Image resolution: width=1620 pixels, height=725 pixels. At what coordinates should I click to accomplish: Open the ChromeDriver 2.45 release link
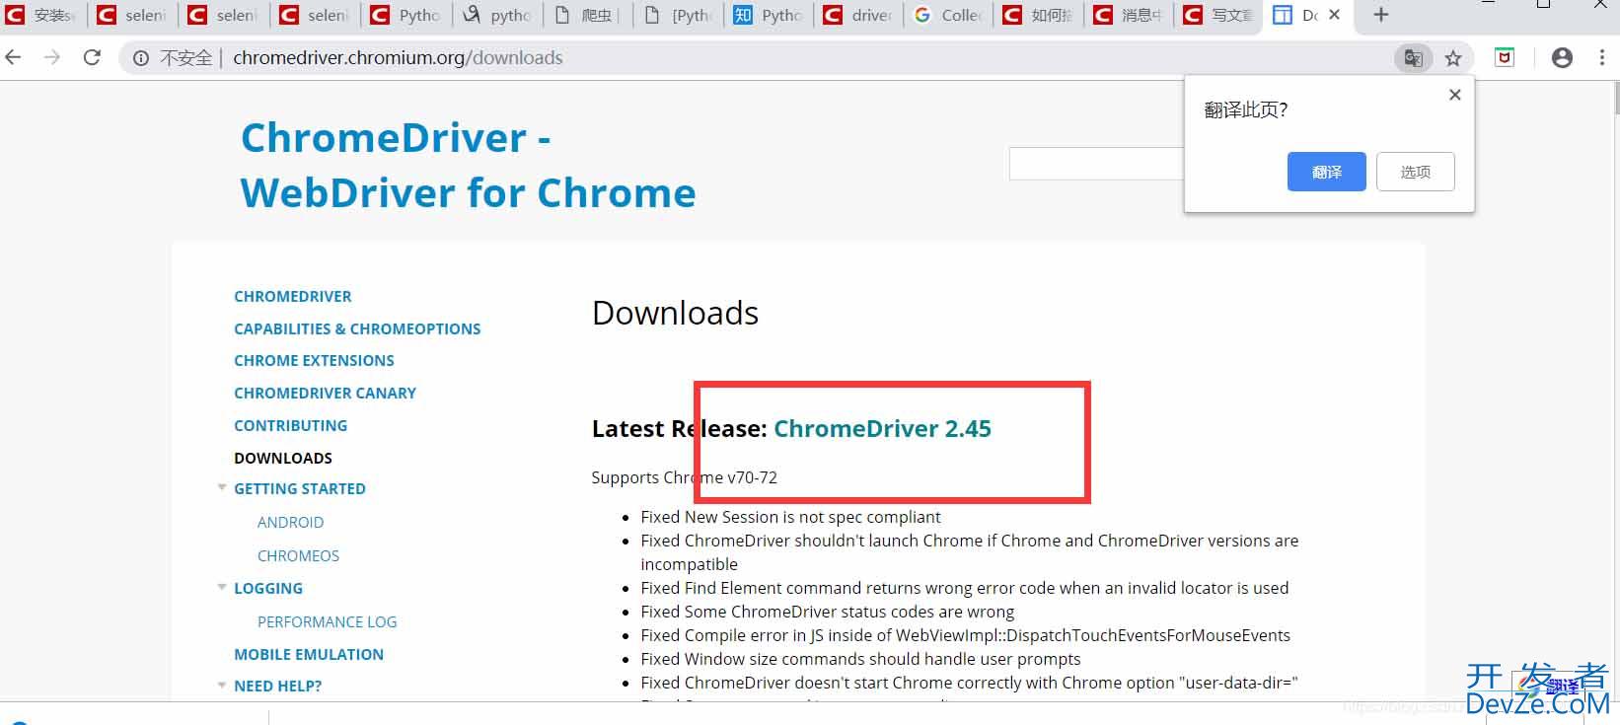click(882, 428)
